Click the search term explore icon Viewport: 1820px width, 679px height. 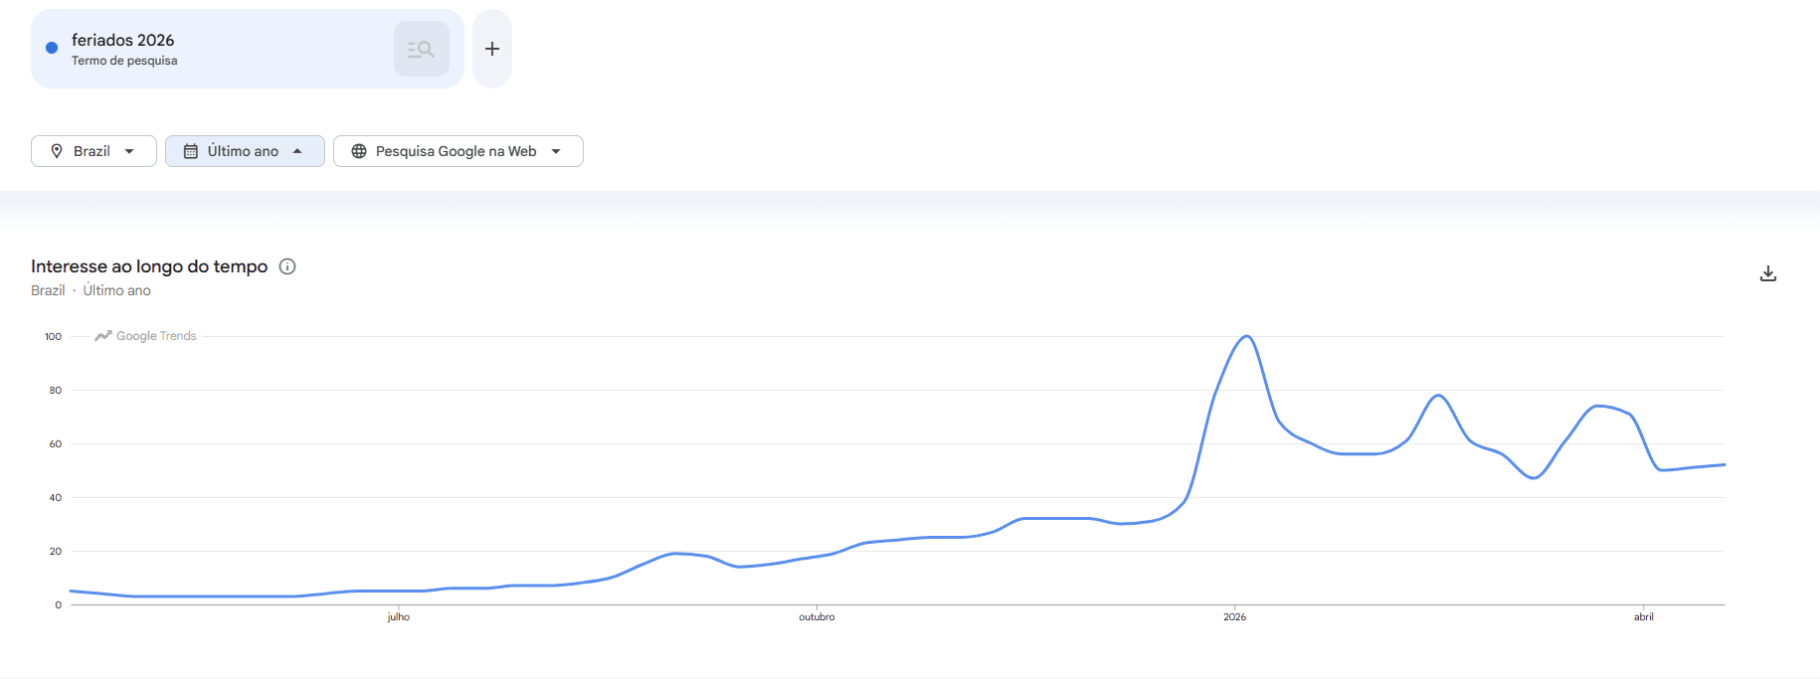[421, 49]
